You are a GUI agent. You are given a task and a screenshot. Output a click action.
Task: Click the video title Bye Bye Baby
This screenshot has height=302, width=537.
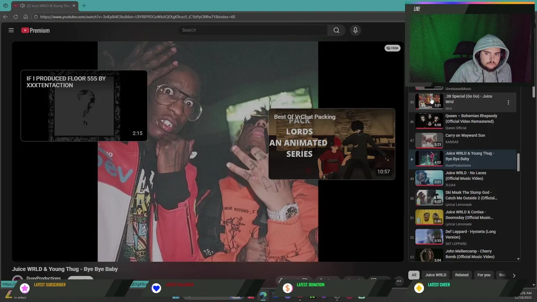pyautogui.click(x=65, y=269)
